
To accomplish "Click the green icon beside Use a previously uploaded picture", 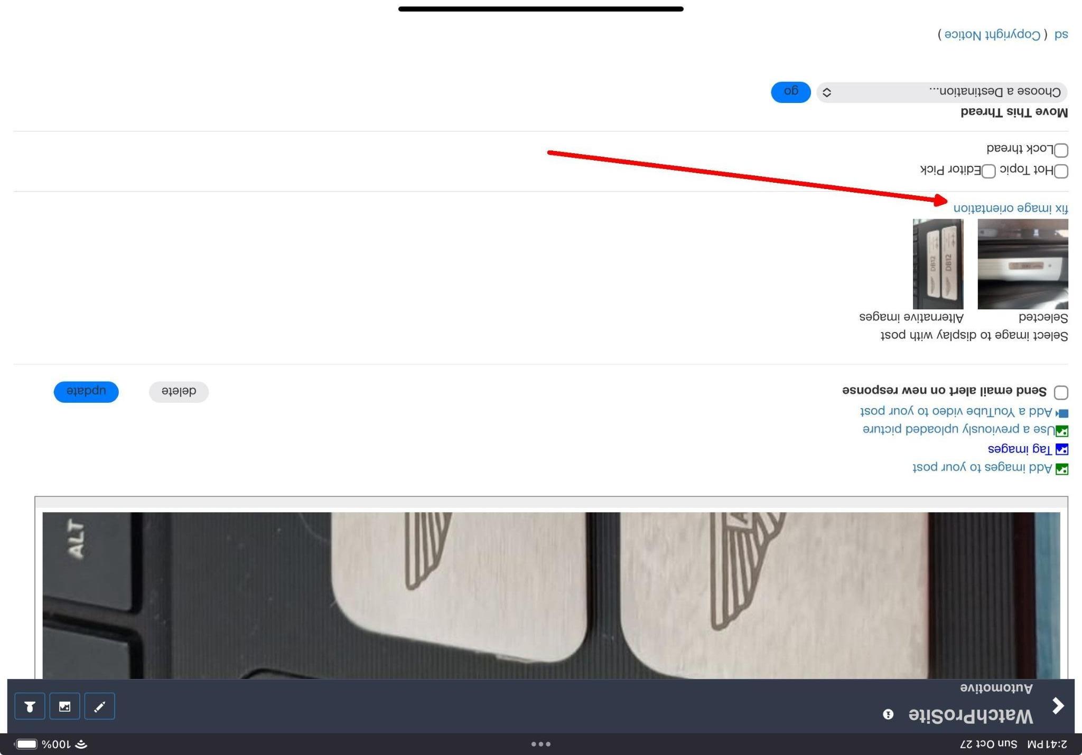I will 1062,431.
